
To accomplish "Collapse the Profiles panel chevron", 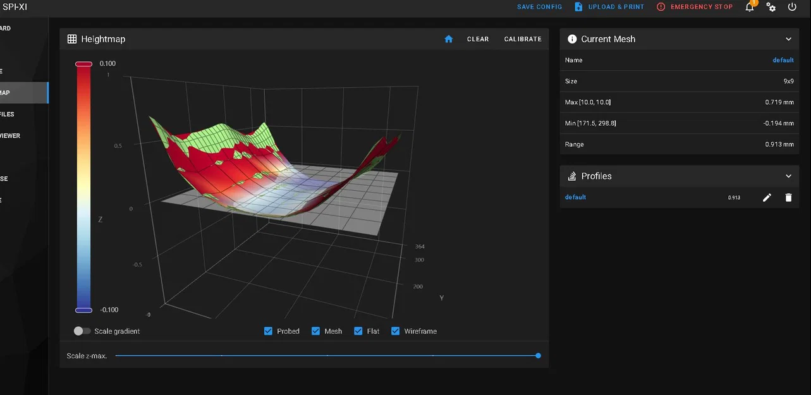I will [788, 176].
